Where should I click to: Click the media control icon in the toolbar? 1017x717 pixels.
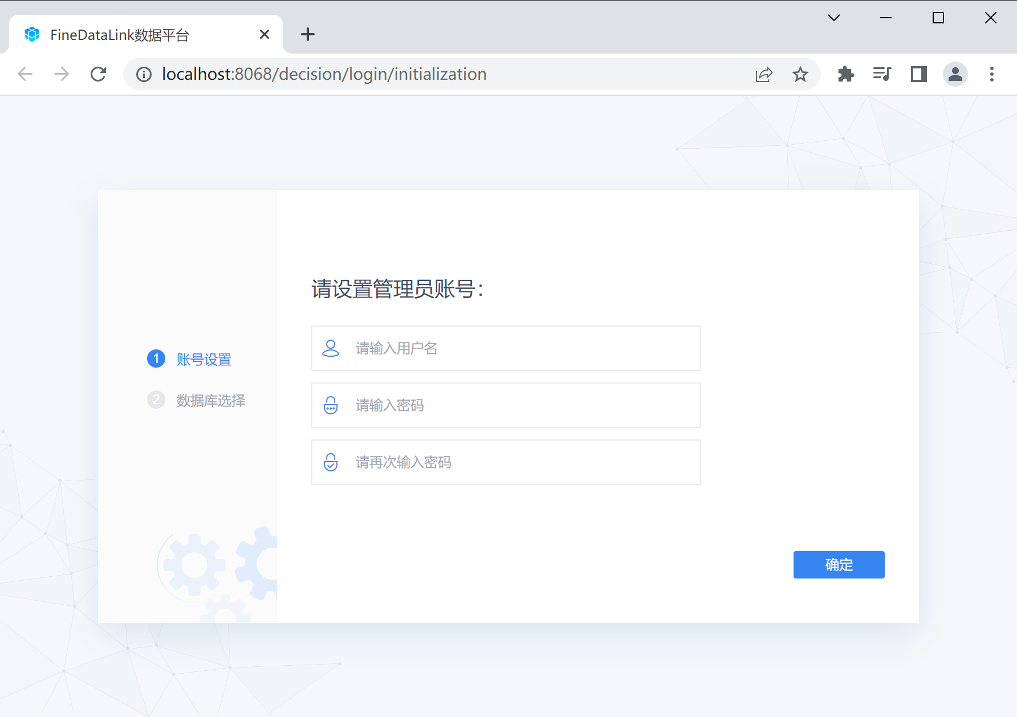click(x=882, y=74)
